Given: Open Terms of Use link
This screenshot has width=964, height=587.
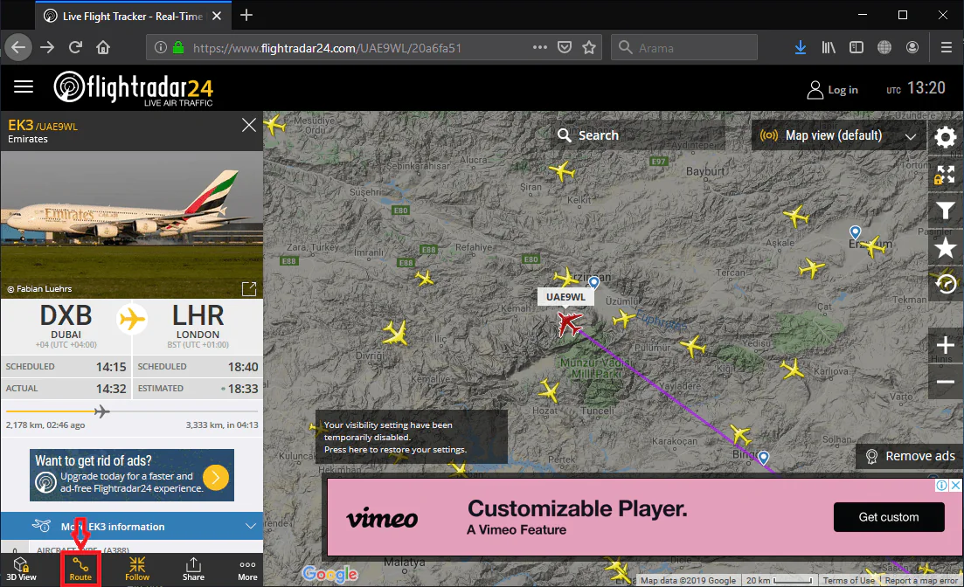Looking at the screenshot, I should pyautogui.click(x=849, y=580).
